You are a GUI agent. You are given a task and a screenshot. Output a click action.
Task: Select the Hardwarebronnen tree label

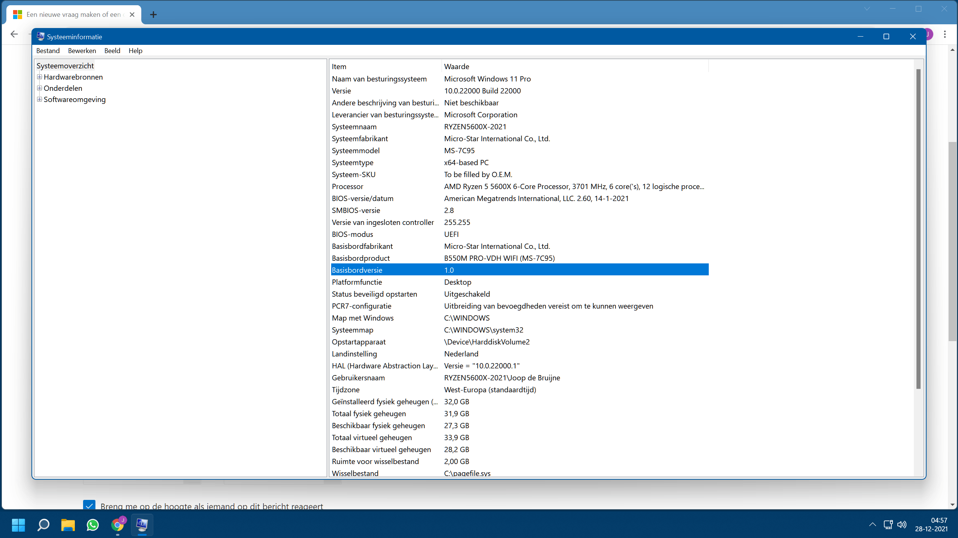point(73,77)
